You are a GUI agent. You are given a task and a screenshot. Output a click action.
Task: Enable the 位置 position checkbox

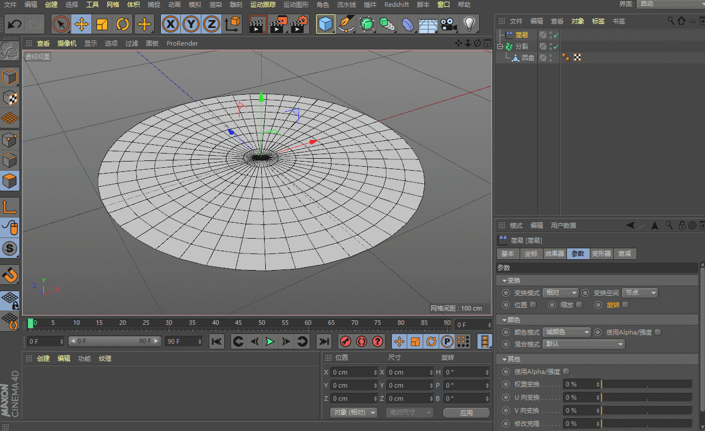coord(533,305)
